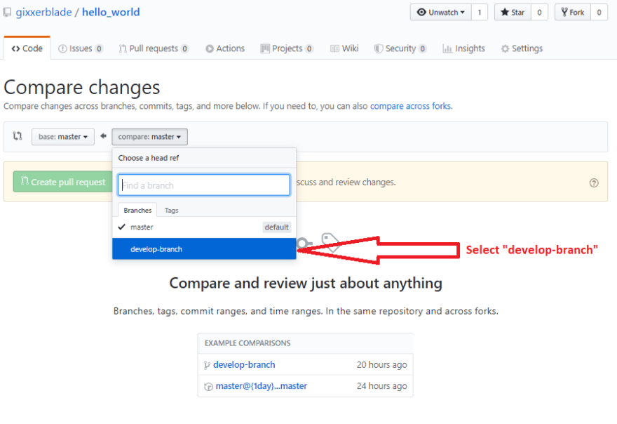Click the watchers count 1
617x424 pixels.
[x=480, y=12]
